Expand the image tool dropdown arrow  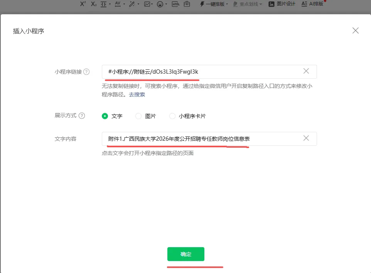(152, 4)
